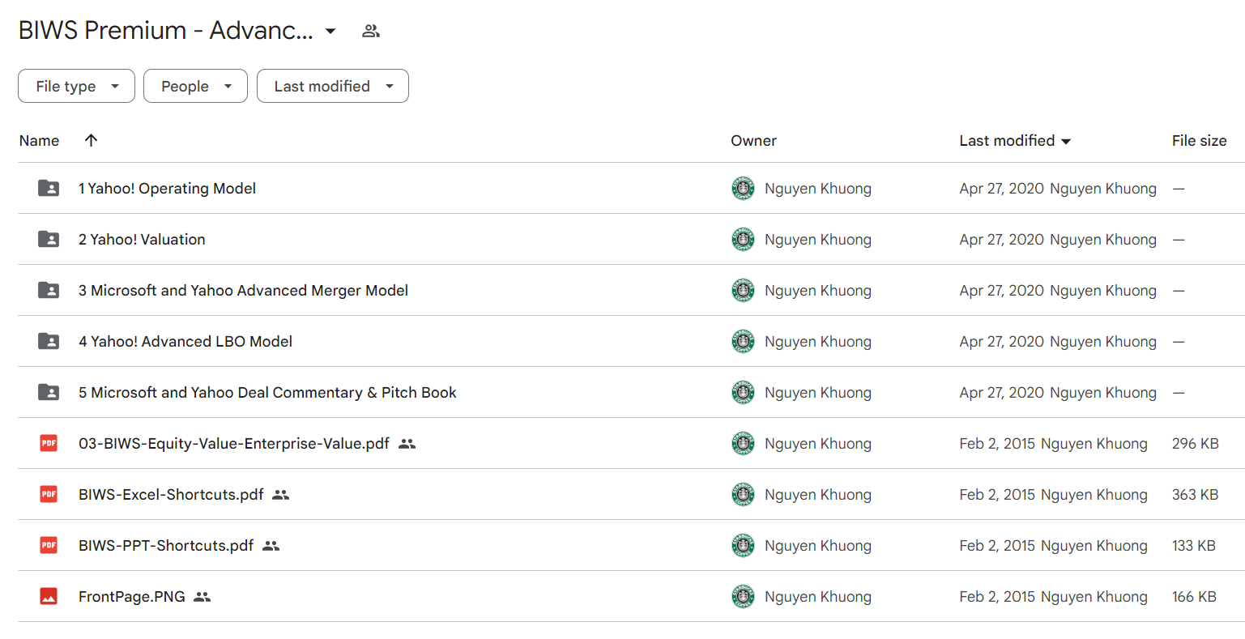The height and width of the screenshot is (639, 1245).
Task: Open 2 Yahoo! Valuation folder
Action: 142,239
